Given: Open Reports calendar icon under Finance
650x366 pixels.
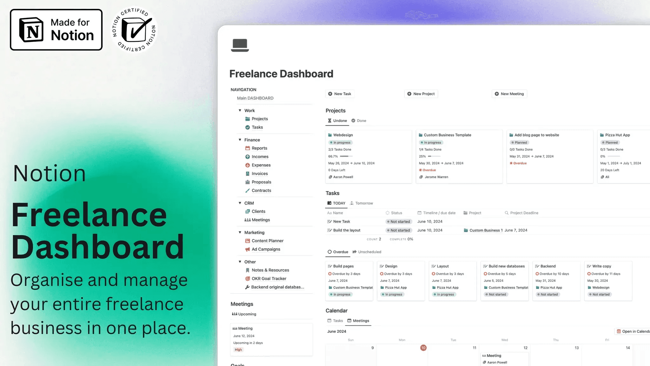Looking at the screenshot, I should point(248,148).
